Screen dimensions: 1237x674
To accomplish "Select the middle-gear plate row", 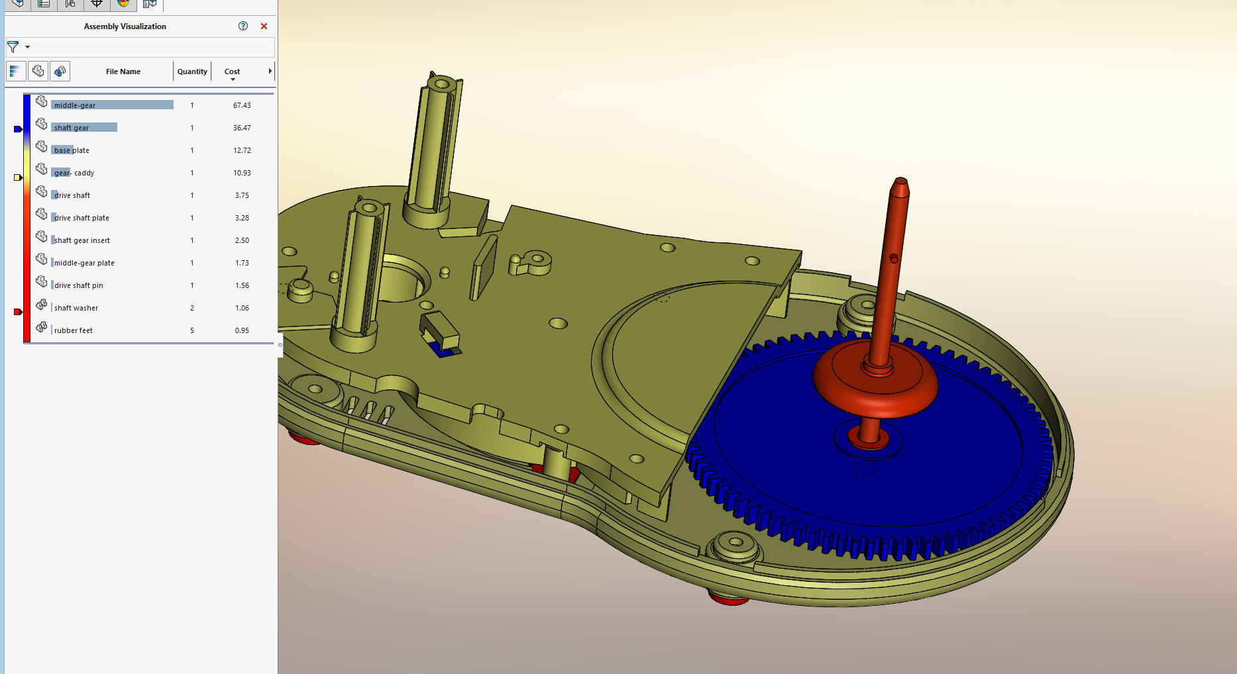I will tap(152, 263).
